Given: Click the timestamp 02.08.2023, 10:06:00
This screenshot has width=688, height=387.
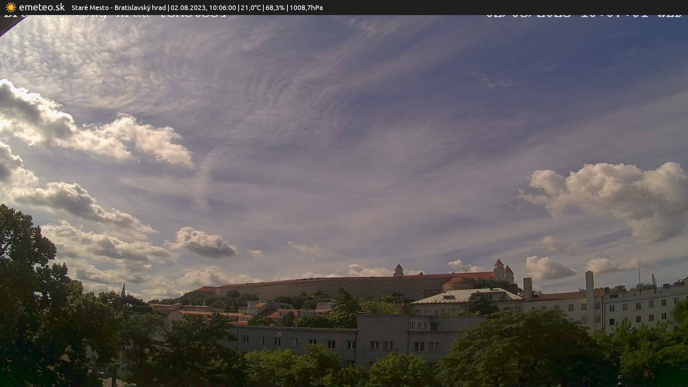Looking at the screenshot, I should click(x=204, y=8).
